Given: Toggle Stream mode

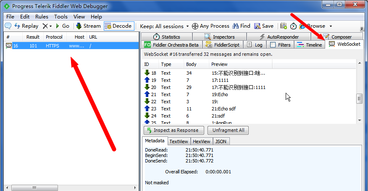Looking at the screenshot, I should click(x=88, y=26).
